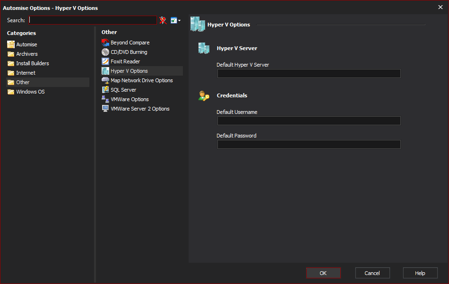Open the Automise category
This screenshot has width=449, height=284.
pos(26,44)
